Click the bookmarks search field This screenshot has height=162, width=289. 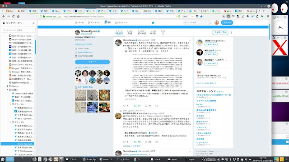click(x=19, y=30)
